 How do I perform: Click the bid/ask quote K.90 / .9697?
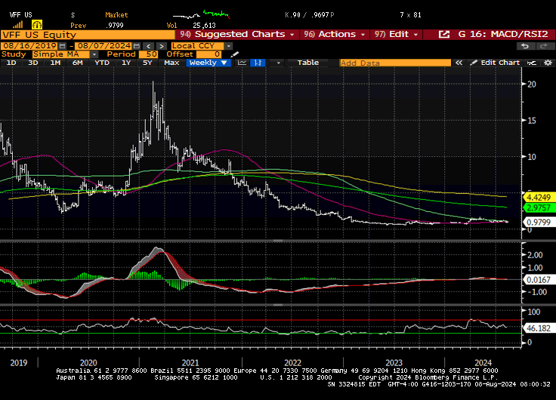tap(309, 15)
